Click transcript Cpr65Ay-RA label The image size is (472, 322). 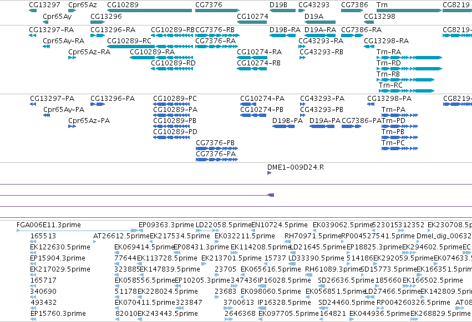64,41
